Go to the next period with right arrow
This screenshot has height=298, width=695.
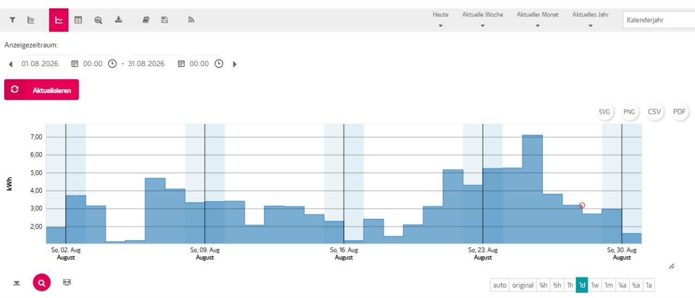[235, 64]
